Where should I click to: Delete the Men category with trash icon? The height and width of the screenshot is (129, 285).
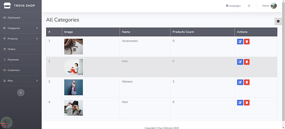tap(247, 103)
